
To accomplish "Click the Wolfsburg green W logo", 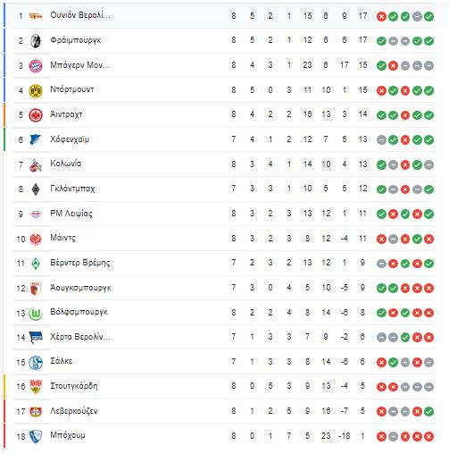I will 36,314.
